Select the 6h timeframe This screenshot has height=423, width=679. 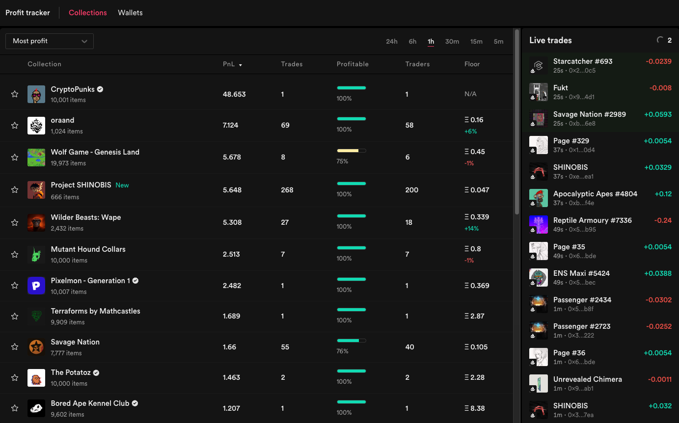pyautogui.click(x=412, y=42)
